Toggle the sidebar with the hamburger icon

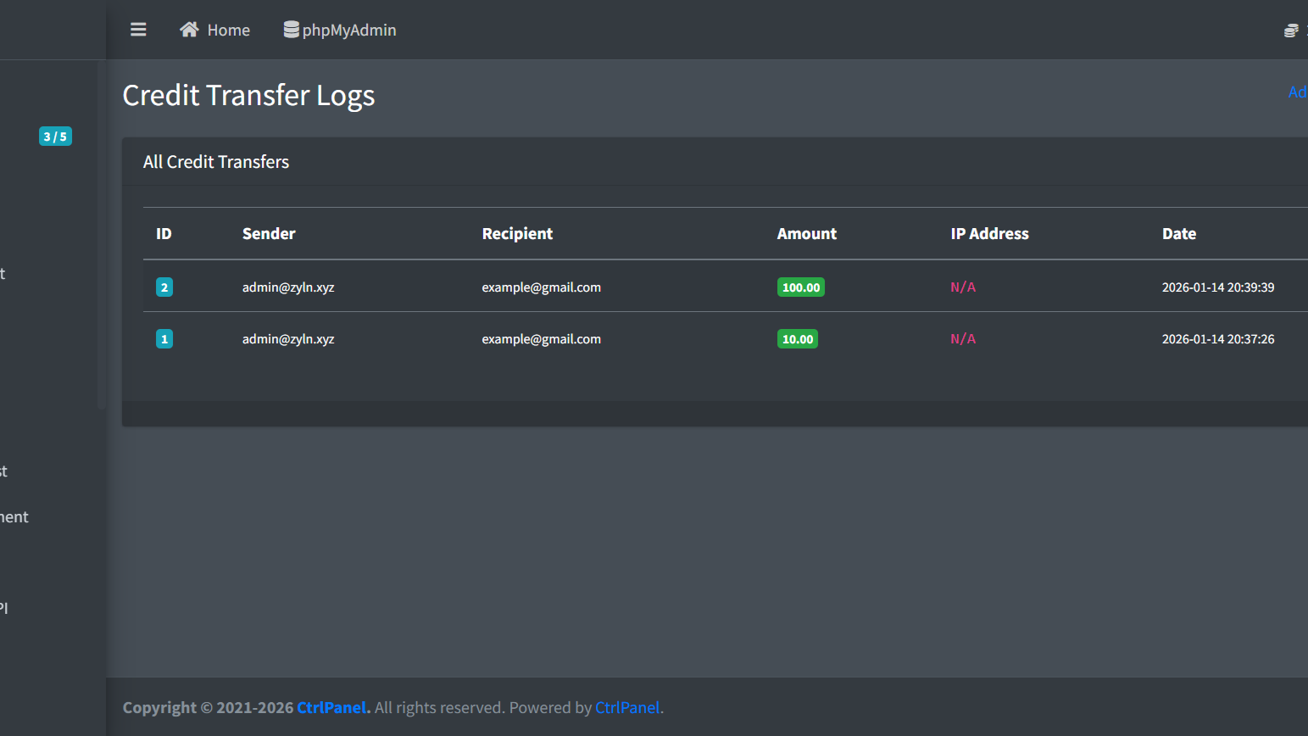point(138,30)
